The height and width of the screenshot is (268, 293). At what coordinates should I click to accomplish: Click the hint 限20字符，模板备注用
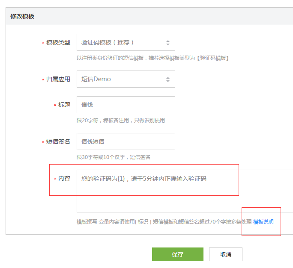click(x=121, y=121)
